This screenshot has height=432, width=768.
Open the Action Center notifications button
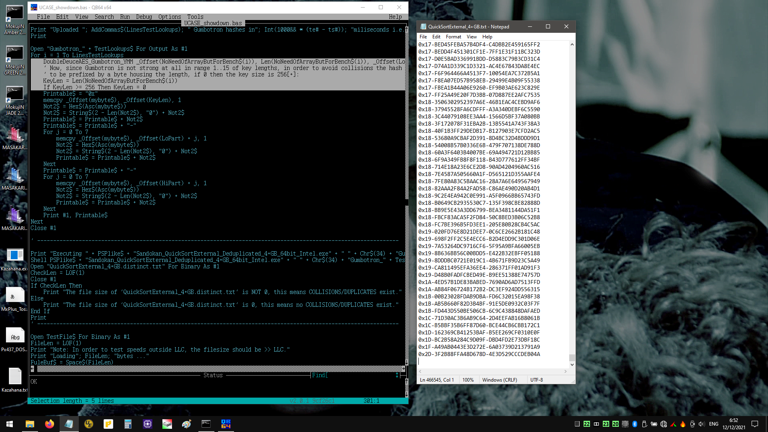pyautogui.click(x=755, y=424)
